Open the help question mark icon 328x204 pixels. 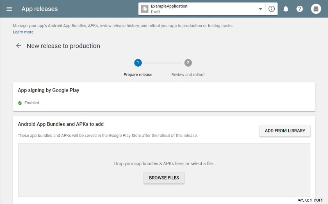pos(300,9)
